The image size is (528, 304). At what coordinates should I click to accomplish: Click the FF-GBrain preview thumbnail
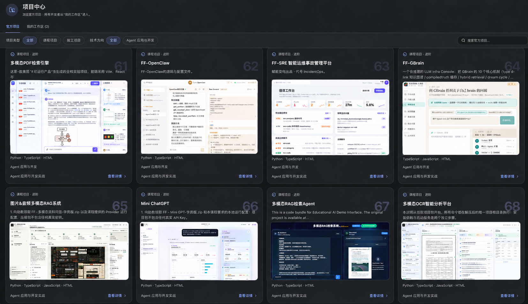(461, 118)
